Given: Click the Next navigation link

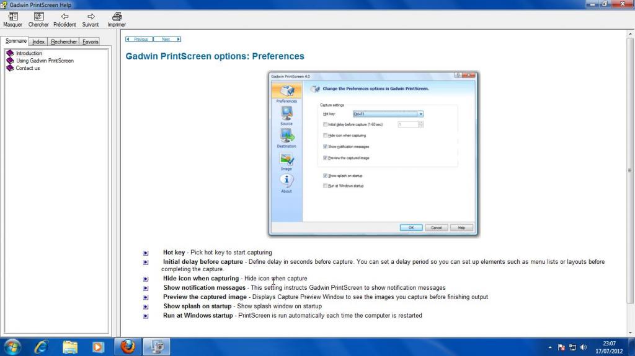Looking at the screenshot, I should pyautogui.click(x=167, y=39).
